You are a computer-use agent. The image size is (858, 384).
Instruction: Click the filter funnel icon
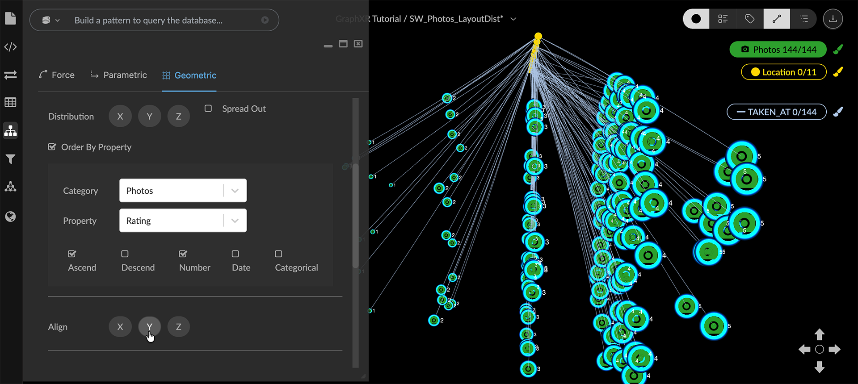(x=10, y=159)
